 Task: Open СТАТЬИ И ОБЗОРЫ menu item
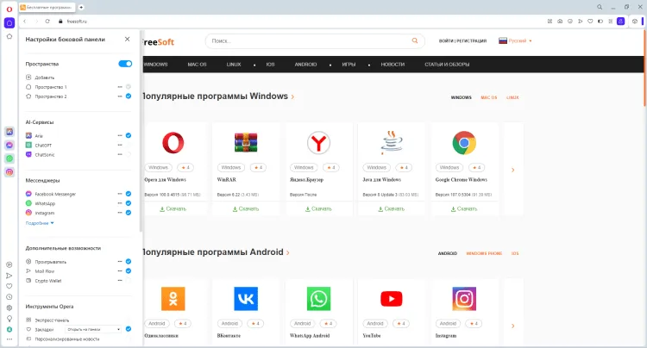(x=447, y=65)
